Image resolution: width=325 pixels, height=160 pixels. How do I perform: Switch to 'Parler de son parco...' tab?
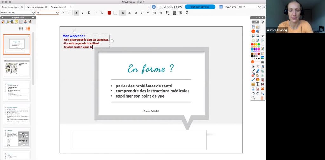pyautogui.click(x=35, y=7)
